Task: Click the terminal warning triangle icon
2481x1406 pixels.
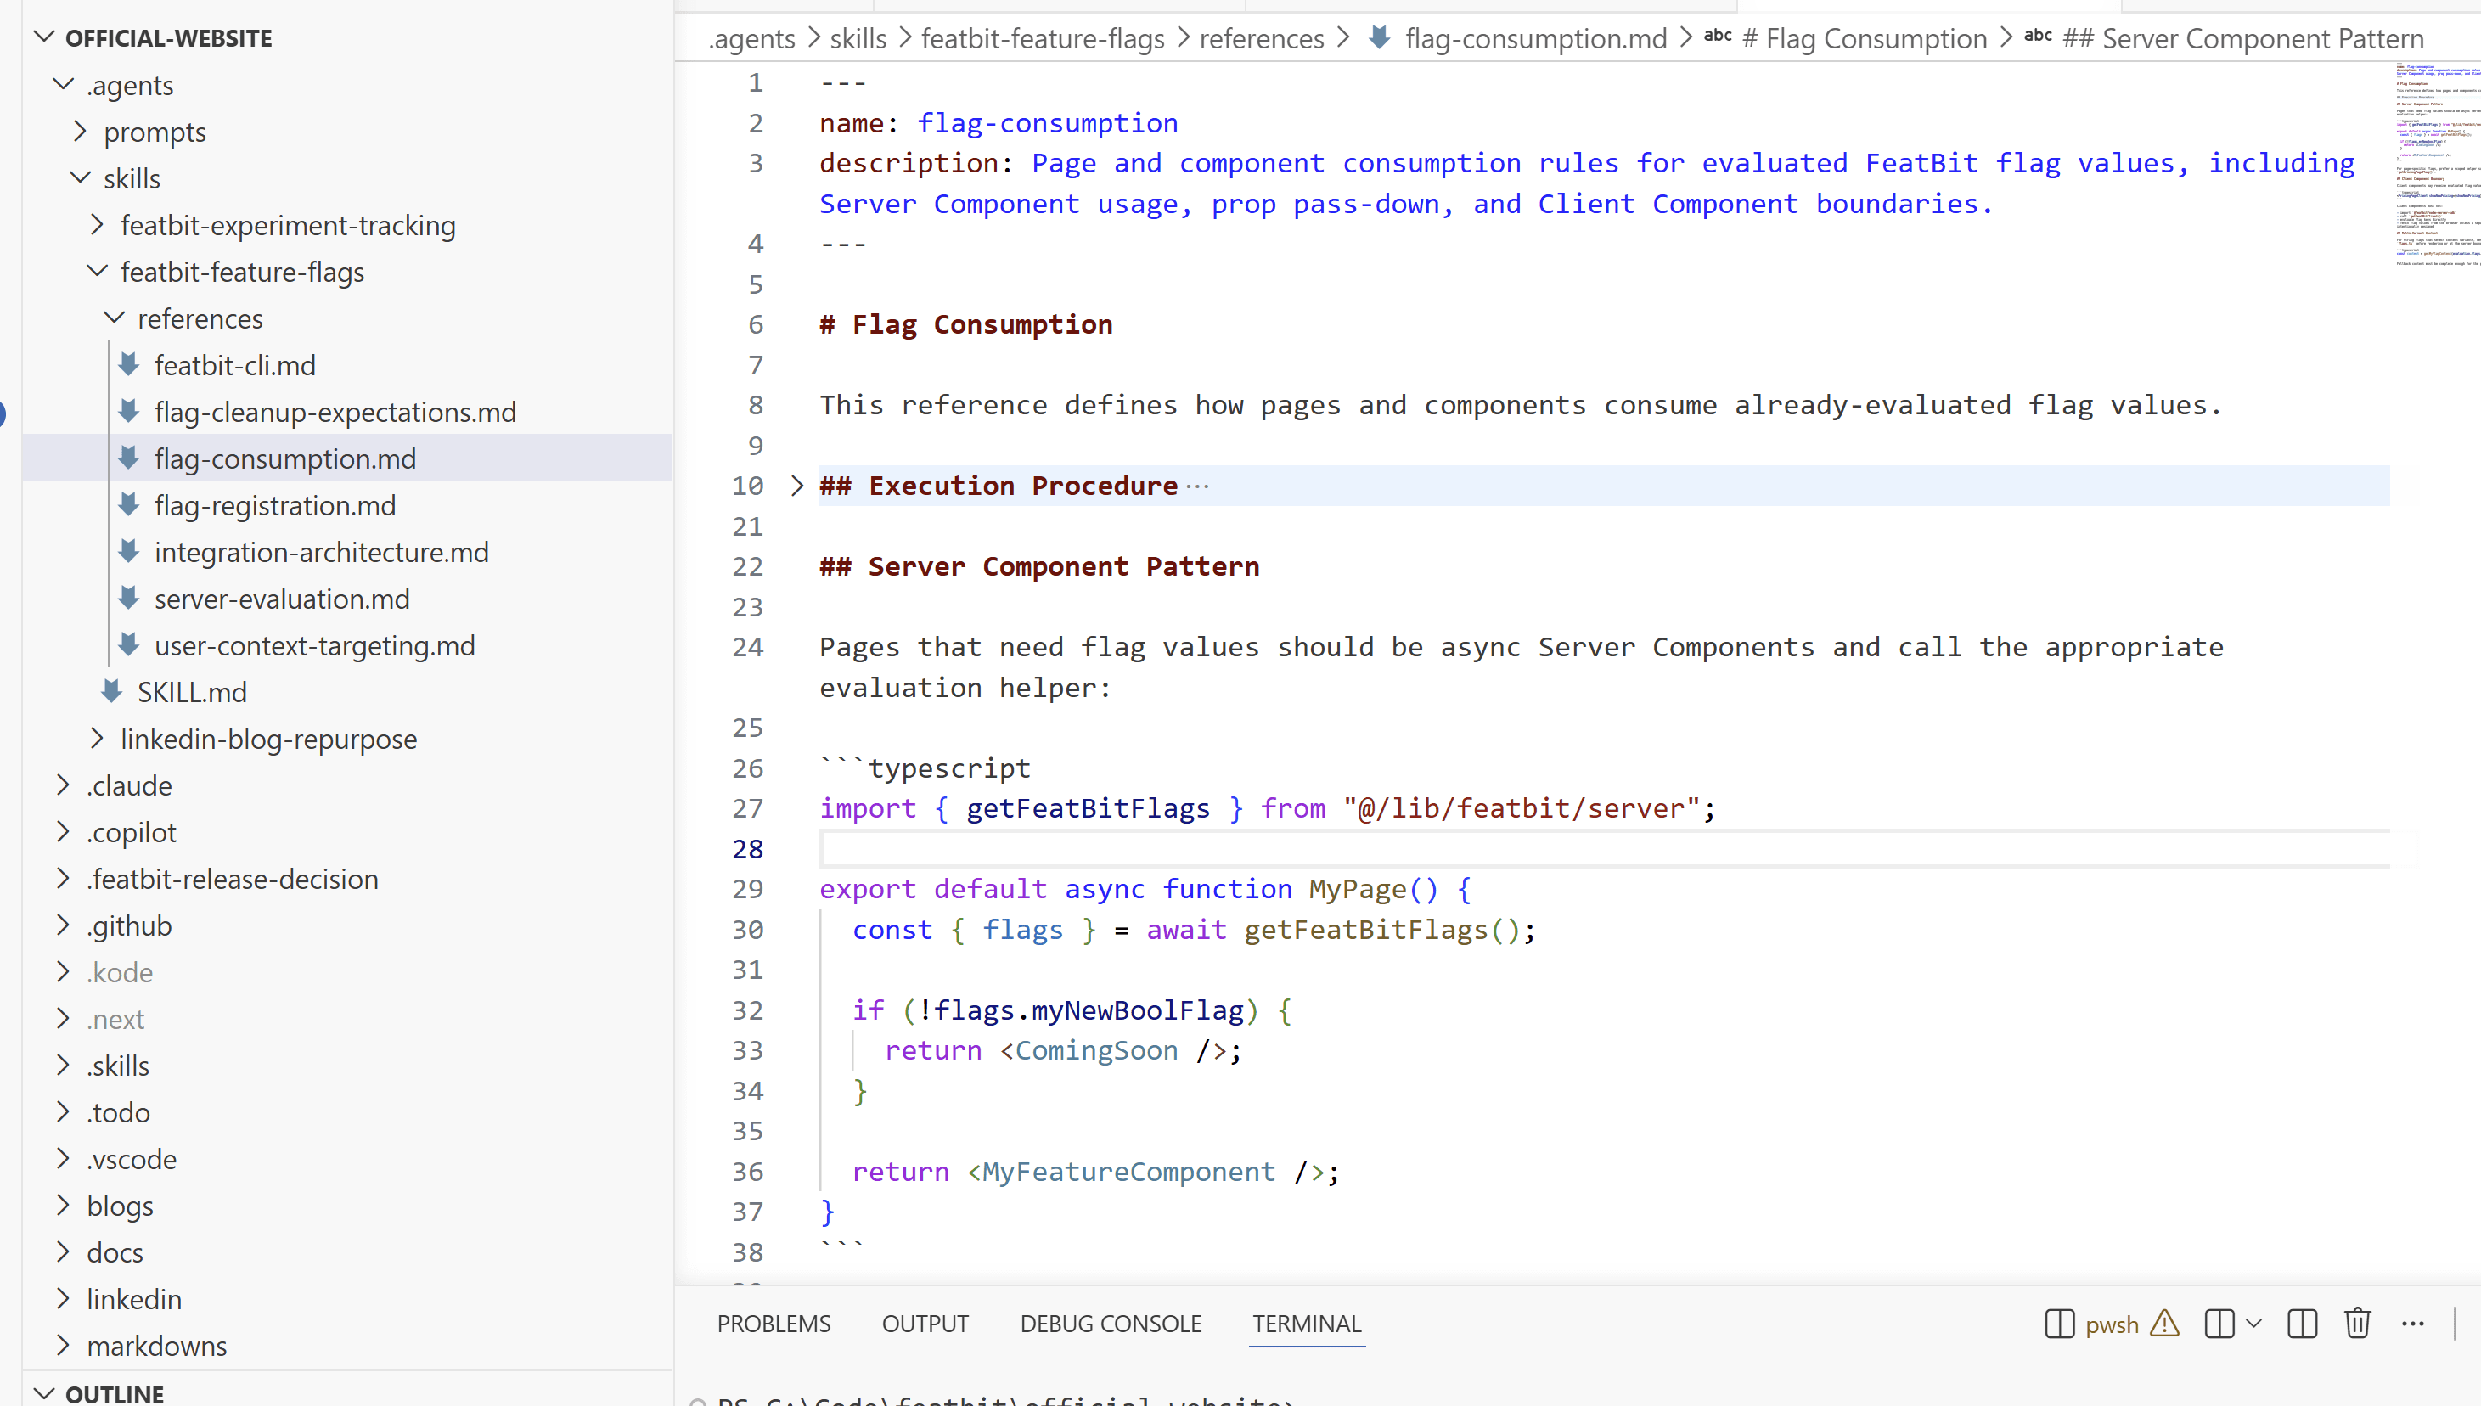Action: pos(2165,1323)
